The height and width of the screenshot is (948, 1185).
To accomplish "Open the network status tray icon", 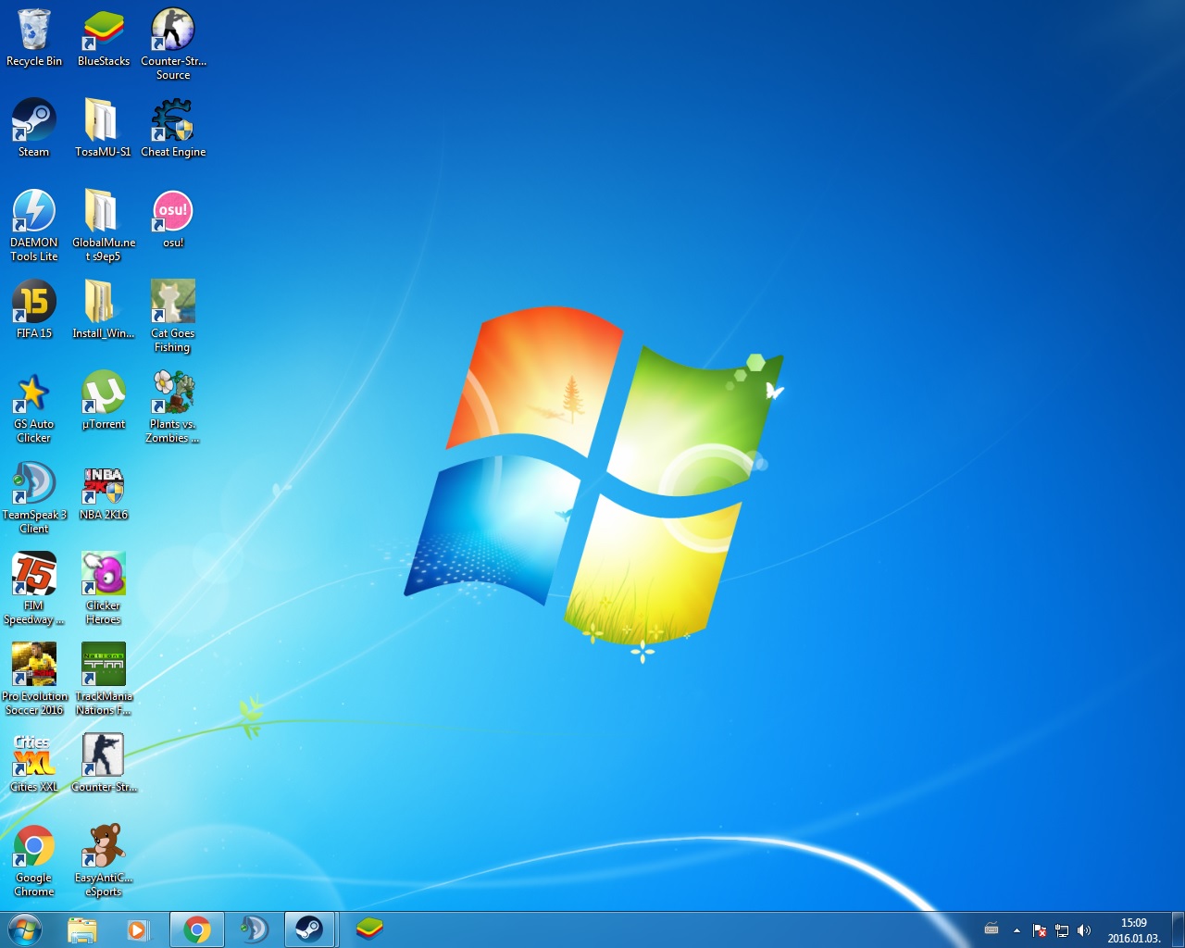I will [1062, 930].
